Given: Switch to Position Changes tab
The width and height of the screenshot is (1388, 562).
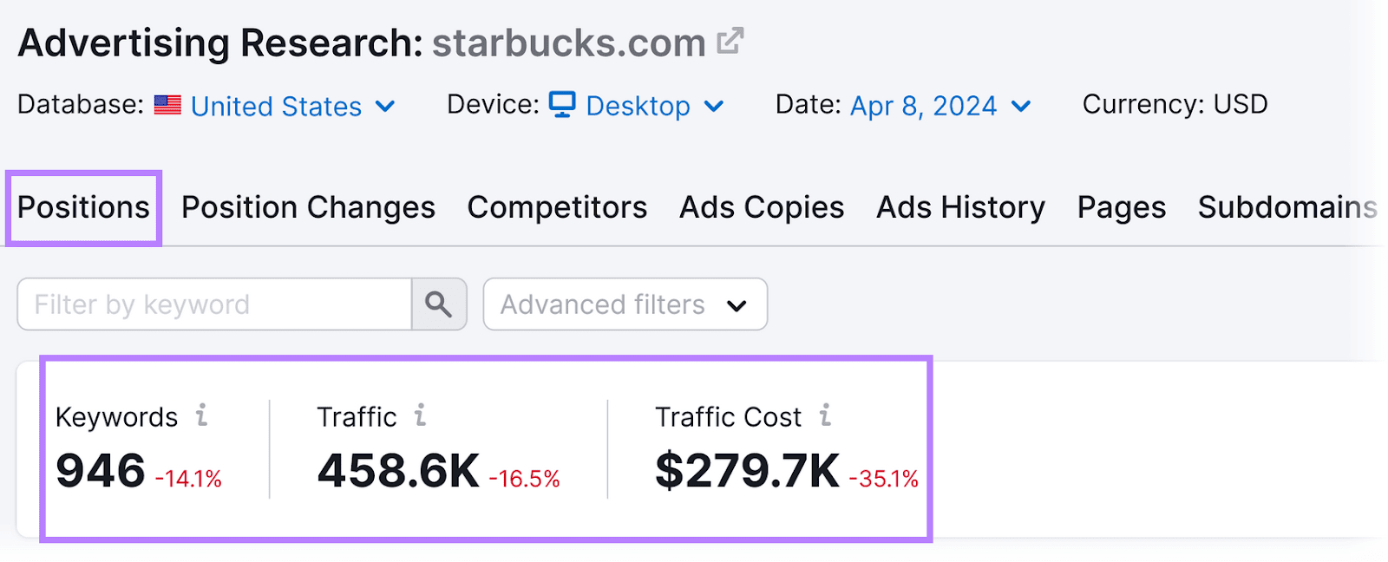Looking at the screenshot, I should 308,207.
